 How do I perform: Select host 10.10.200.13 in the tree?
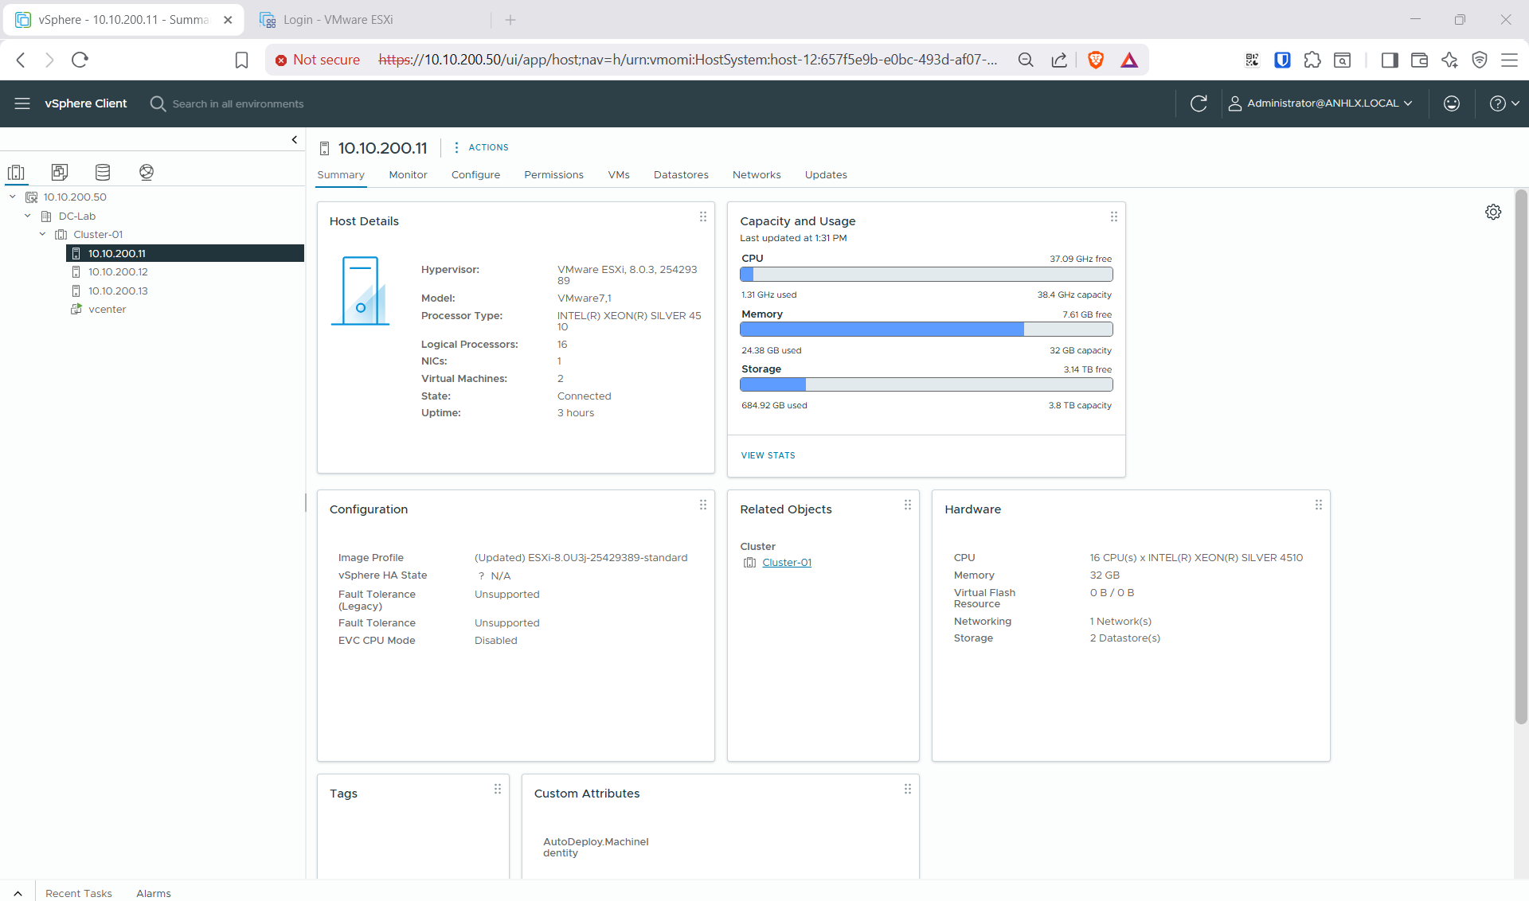(x=118, y=291)
